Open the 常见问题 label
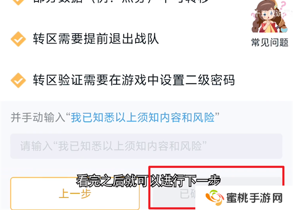Viewport: 293px width, 210px height. point(270,42)
